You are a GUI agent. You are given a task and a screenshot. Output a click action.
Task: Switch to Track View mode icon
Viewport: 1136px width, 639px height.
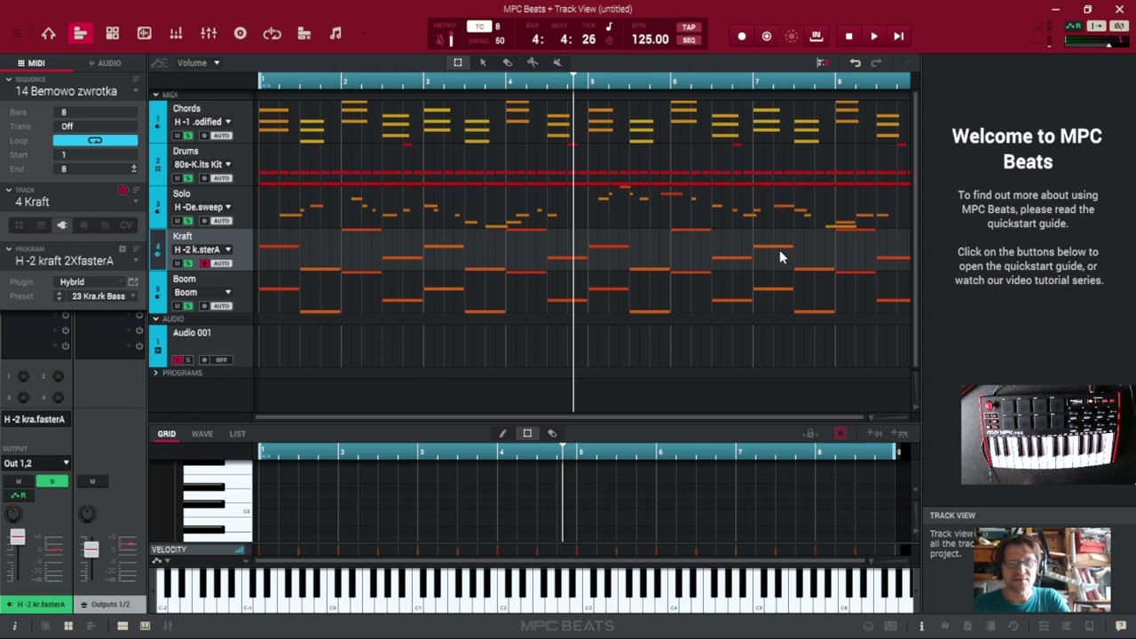tap(80, 34)
